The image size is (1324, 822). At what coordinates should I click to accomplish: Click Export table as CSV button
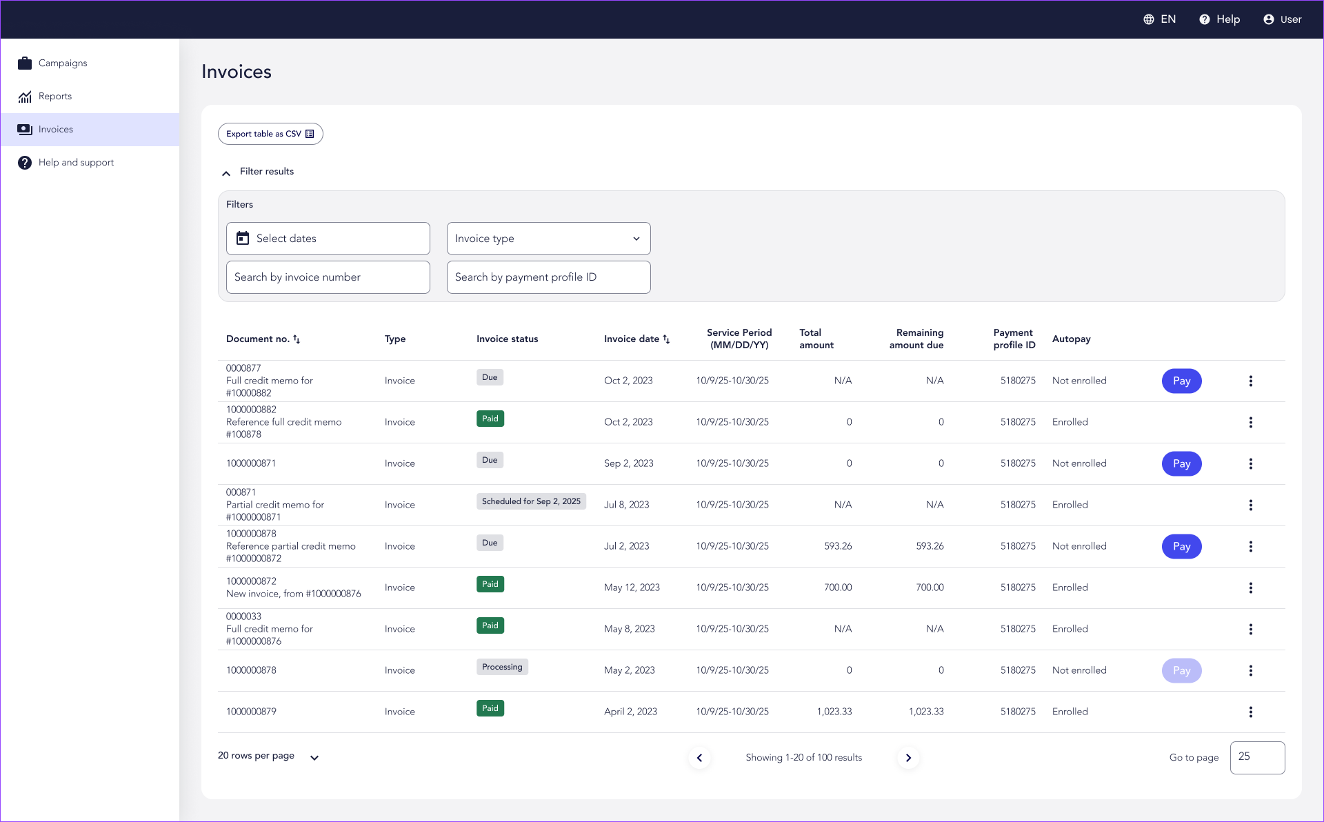pyautogui.click(x=270, y=134)
